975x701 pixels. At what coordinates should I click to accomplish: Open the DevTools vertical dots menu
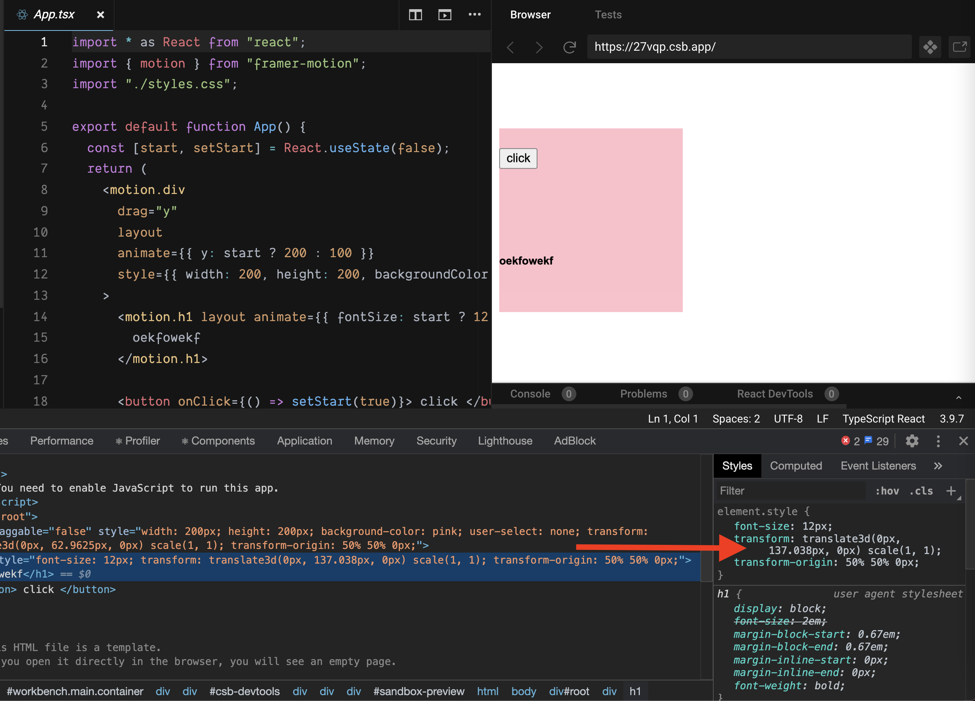click(x=938, y=441)
